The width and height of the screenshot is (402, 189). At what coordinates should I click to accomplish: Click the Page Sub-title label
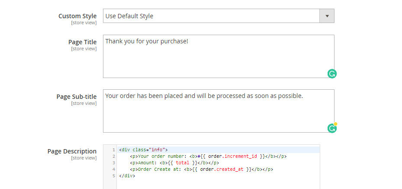click(x=77, y=97)
